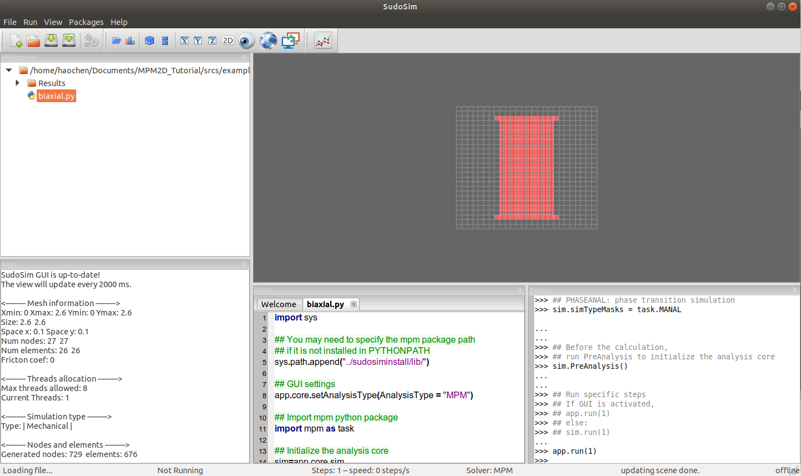Click the setAnalysisType line in the editor
The height and width of the screenshot is (476, 801).
[374, 395]
